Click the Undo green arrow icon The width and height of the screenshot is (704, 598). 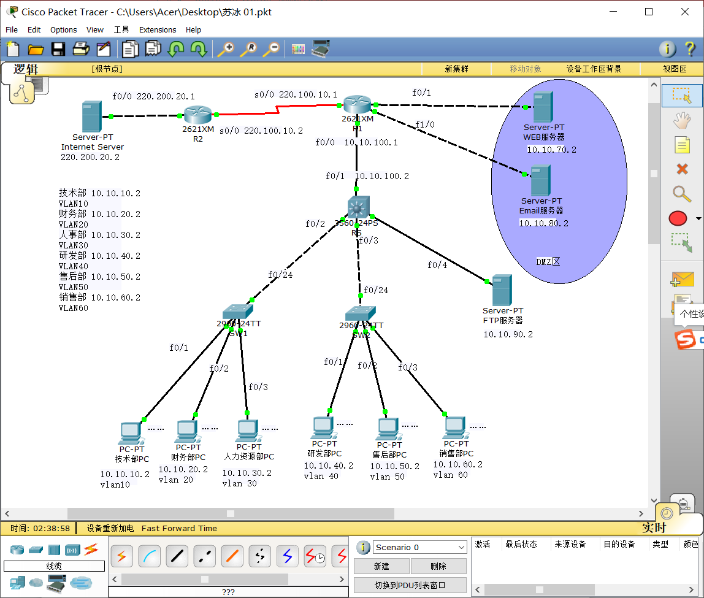click(176, 49)
